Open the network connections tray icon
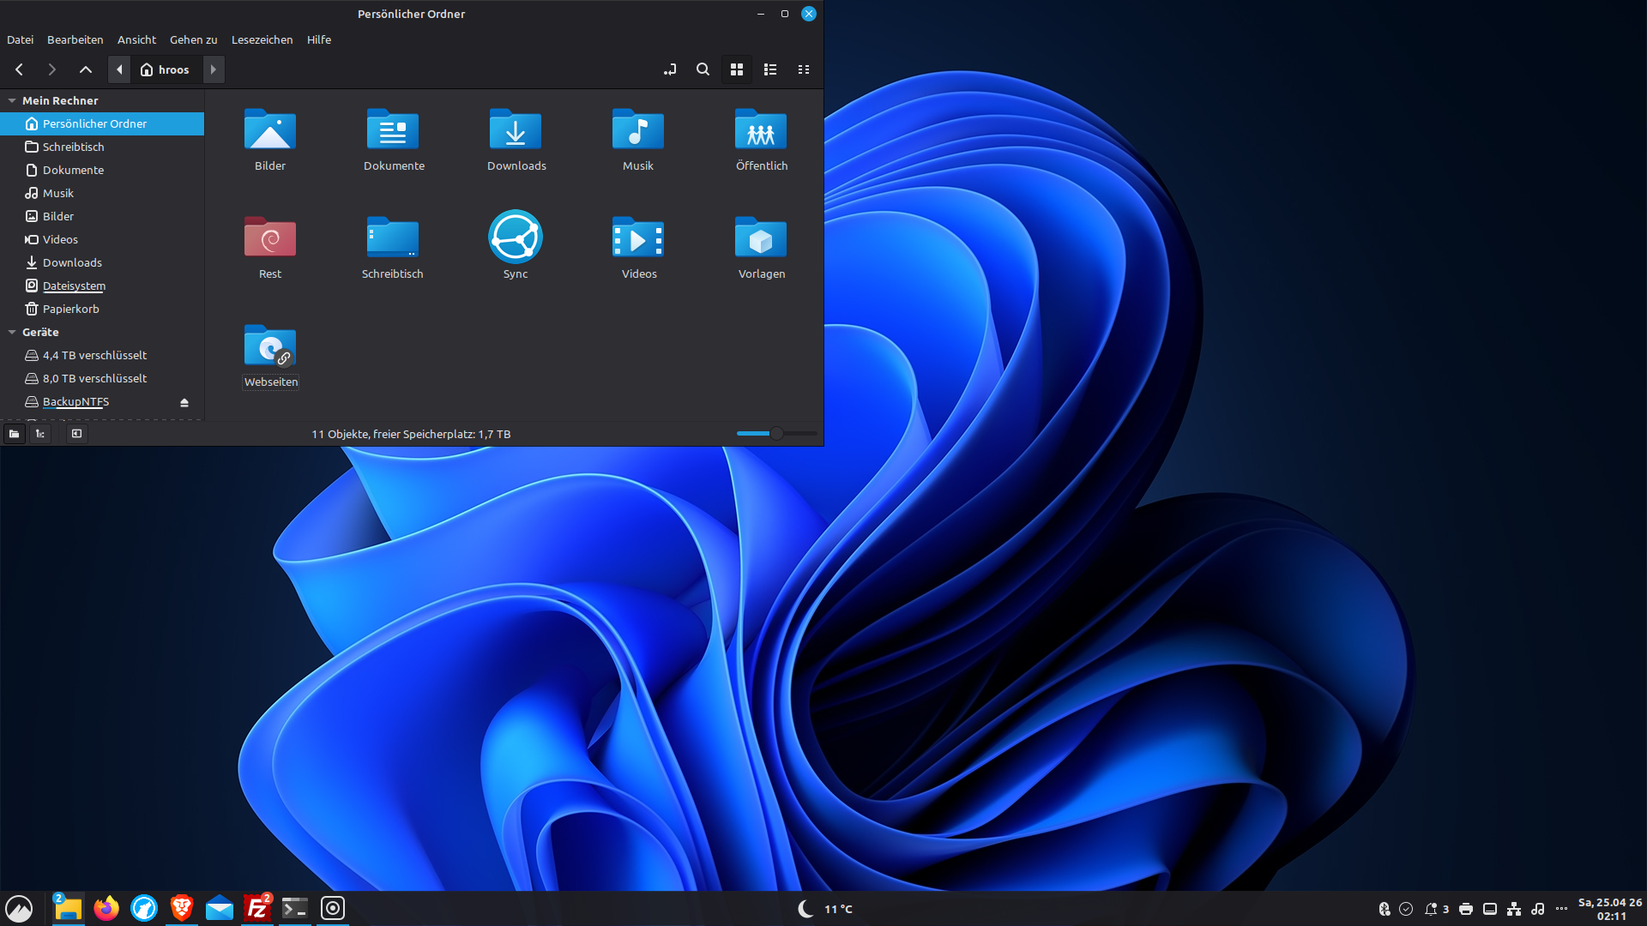 1514,909
